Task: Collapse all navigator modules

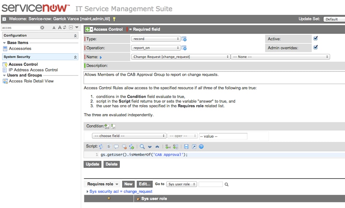Action: (x=71, y=27)
